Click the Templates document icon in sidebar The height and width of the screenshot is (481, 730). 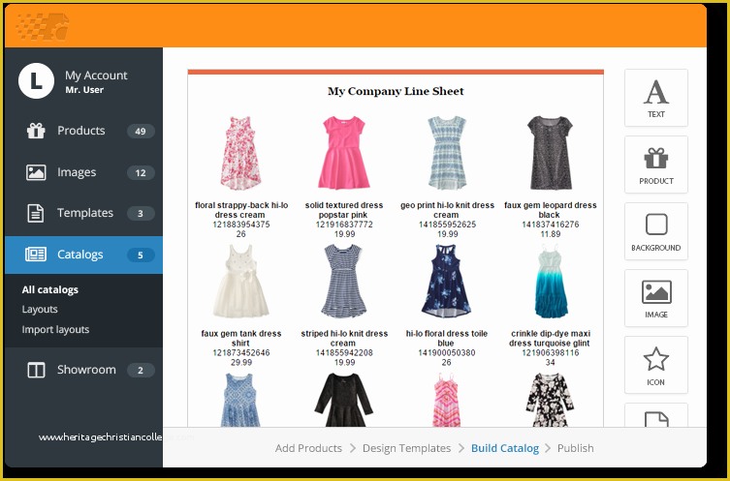coord(36,213)
